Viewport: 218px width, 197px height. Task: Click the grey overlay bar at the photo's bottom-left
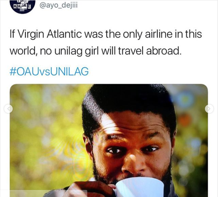coord(48,193)
